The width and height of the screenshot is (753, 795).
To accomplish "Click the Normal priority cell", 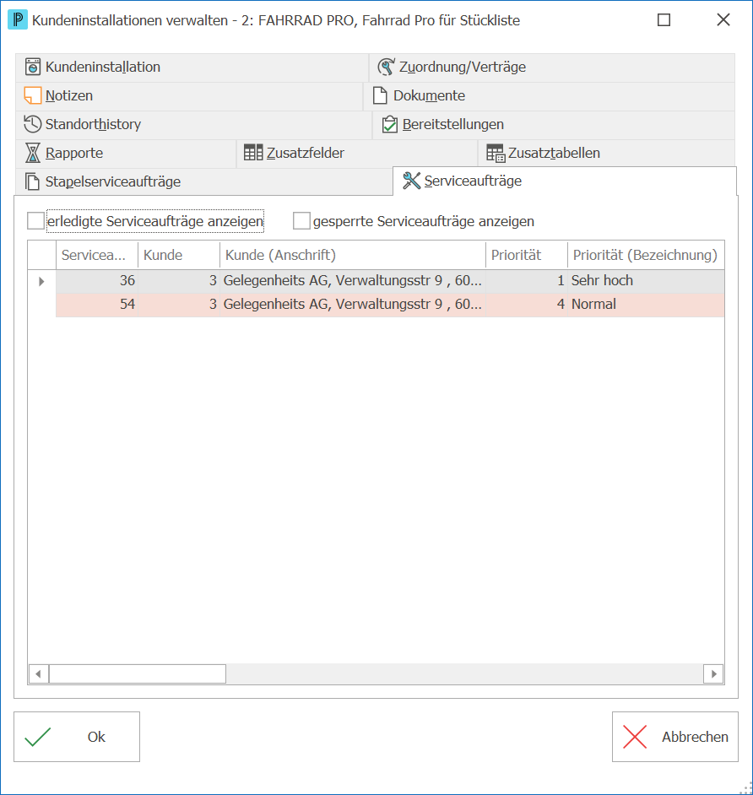I will click(646, 305).
